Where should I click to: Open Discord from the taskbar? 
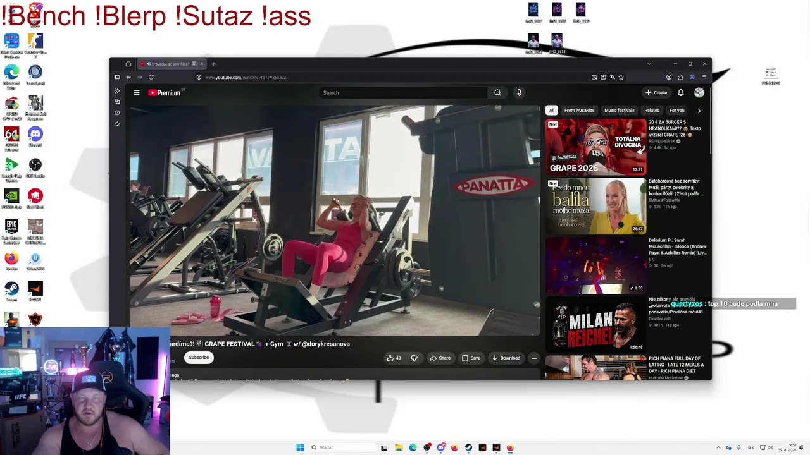point(441,447)
